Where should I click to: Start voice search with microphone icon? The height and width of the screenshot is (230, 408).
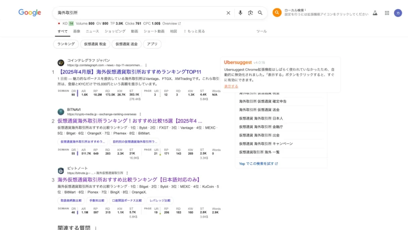[x=240, y=13]
